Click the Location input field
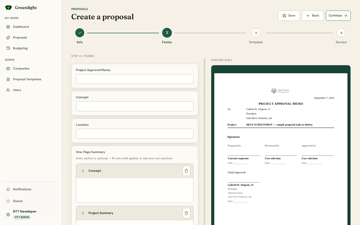This screenshot has height=225, width=360. [x=135, y=134]
